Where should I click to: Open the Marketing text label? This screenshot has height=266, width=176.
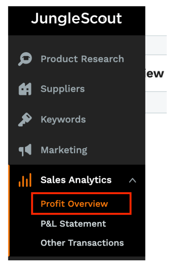[x=64, y=150]
